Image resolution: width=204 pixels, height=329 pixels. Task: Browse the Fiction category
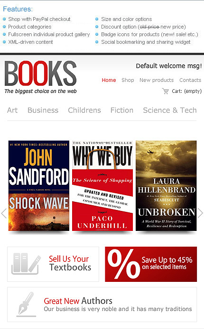[x=122, y=110]
